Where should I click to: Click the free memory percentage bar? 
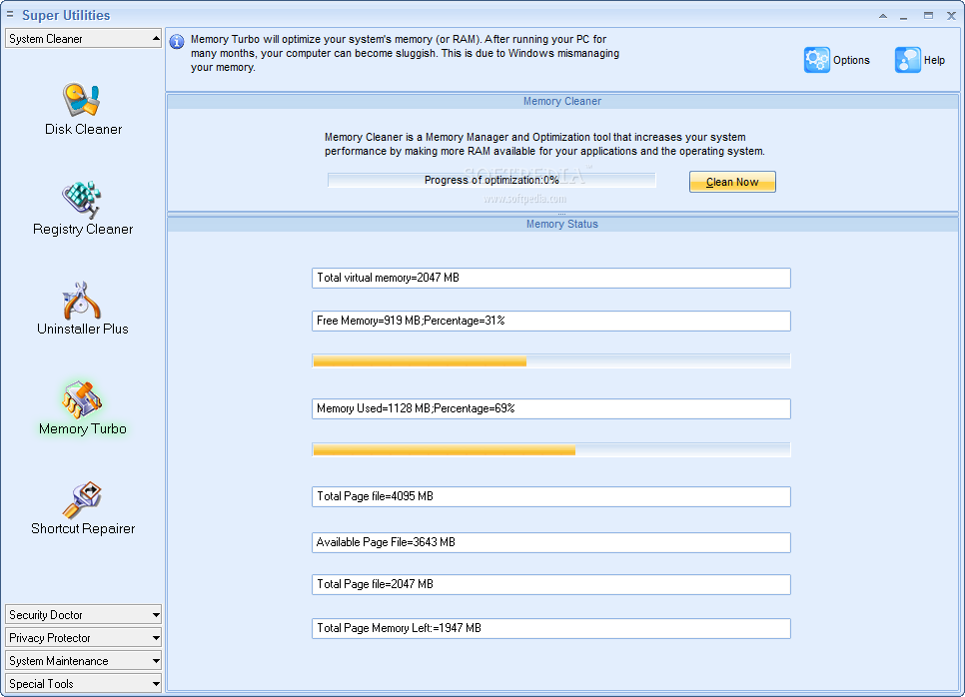coord(551,361)
